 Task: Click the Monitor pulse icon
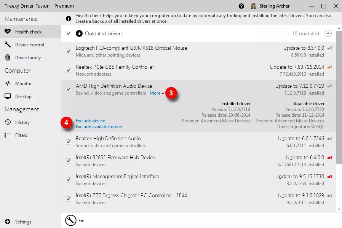[x=8, y=83]
